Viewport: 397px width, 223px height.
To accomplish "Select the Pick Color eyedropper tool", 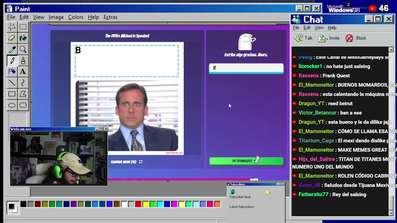I will (x=12, y=49).
